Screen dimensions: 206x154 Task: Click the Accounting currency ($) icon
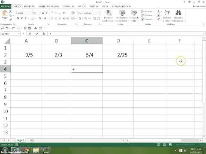pos(80,18)
